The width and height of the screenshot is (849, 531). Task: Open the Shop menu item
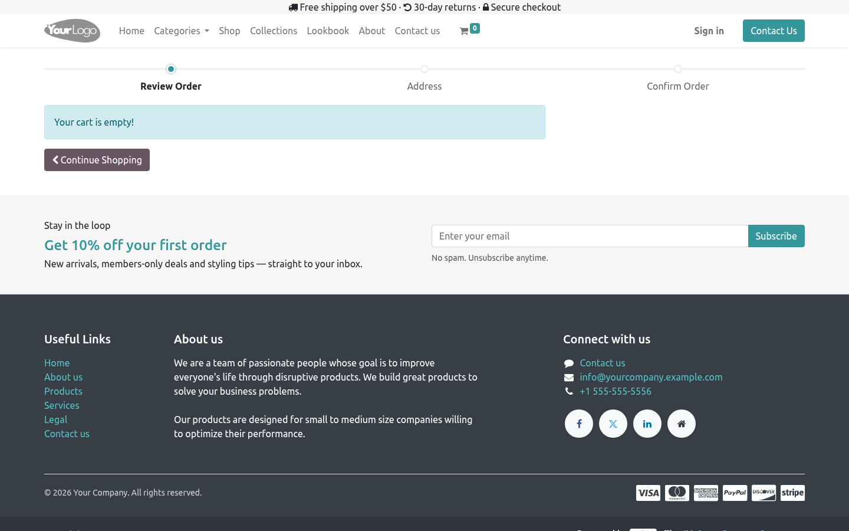pyautogui.click(x=229, y=31)
